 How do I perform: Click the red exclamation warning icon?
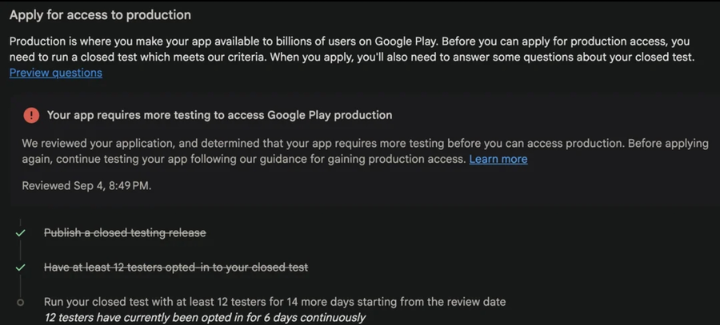pos(31,115)
